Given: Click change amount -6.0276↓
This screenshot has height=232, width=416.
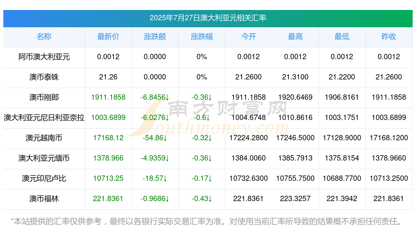Looking at the screenshot, I should (x=155, y=118).
